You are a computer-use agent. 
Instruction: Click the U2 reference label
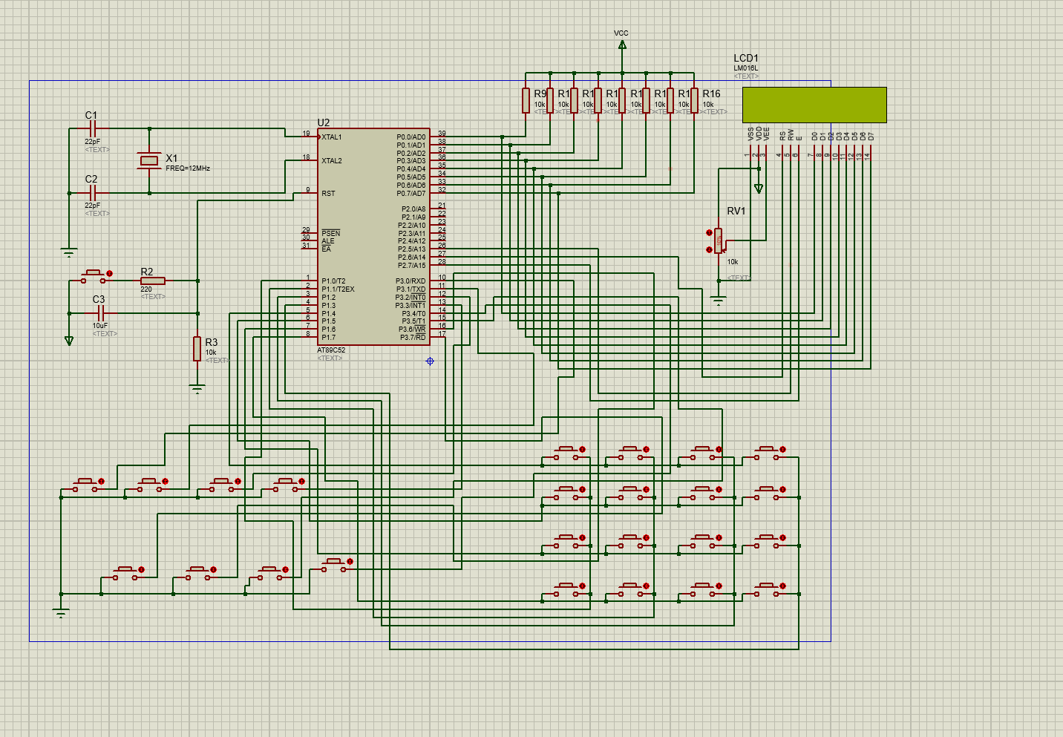click(324, 122)
